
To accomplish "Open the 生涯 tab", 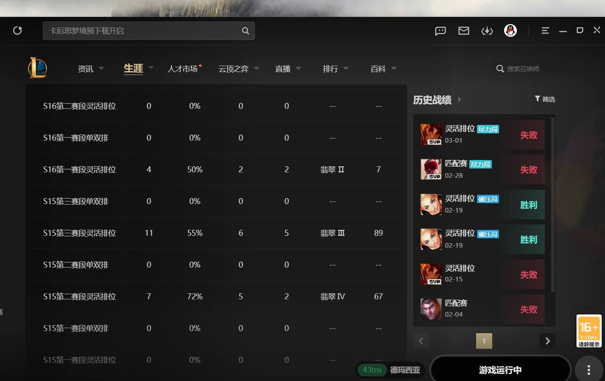I will (x=133, y=68).
